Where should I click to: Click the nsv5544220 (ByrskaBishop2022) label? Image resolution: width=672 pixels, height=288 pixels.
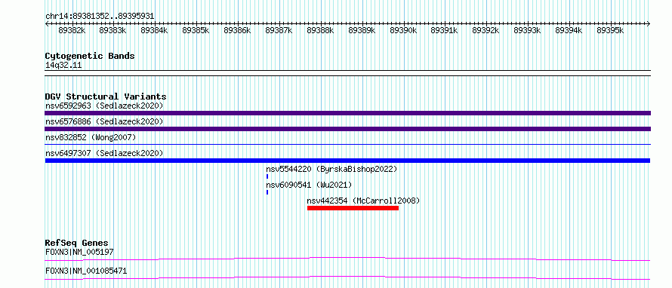331,169
